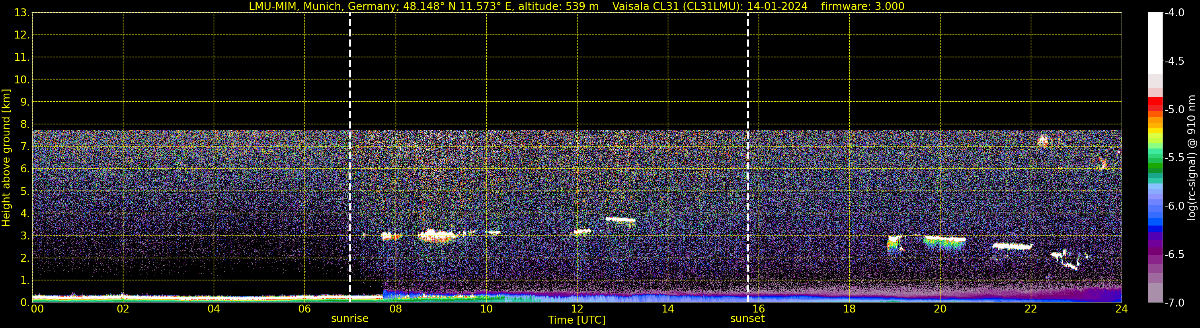
Task: Click the 12 hour tick label on the time axis
Action: pyautogui.click(x=577, y=309)
